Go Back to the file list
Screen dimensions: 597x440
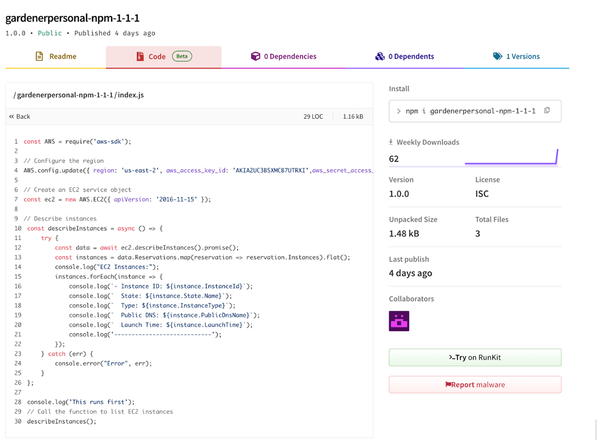coord(19,117)
